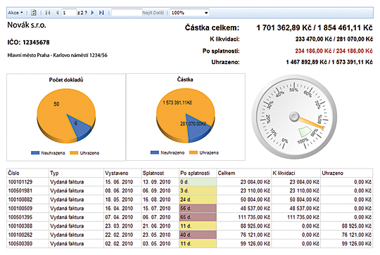Click the 281 070,00Kč blue pie slice

tap(198, 129)
